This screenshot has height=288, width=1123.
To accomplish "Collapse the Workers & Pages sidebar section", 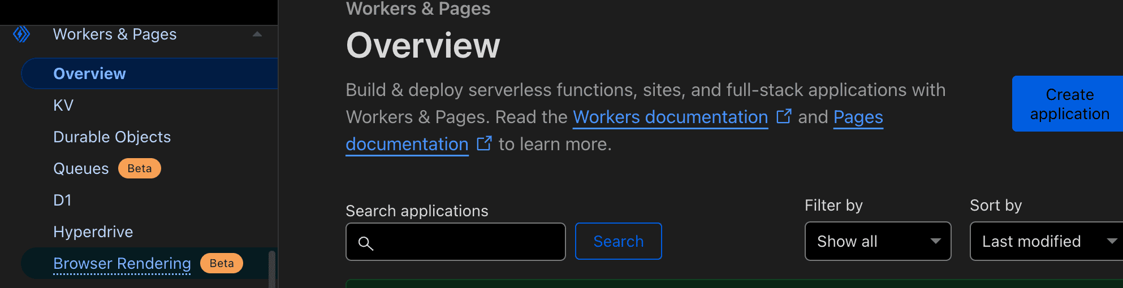I will [x=257, y=34].
